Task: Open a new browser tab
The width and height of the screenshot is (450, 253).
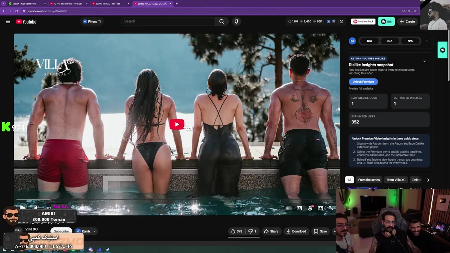Action: pos(176,4)
